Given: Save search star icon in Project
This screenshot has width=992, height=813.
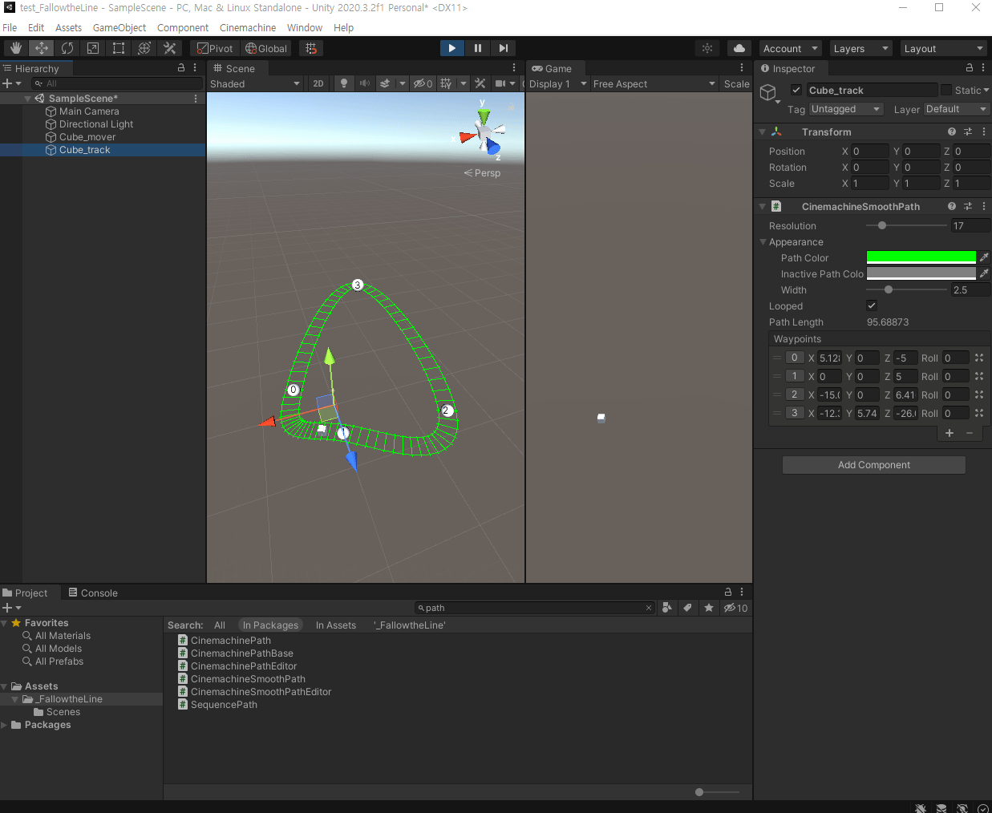Looking at the screenshot, I should pos(709,608).
